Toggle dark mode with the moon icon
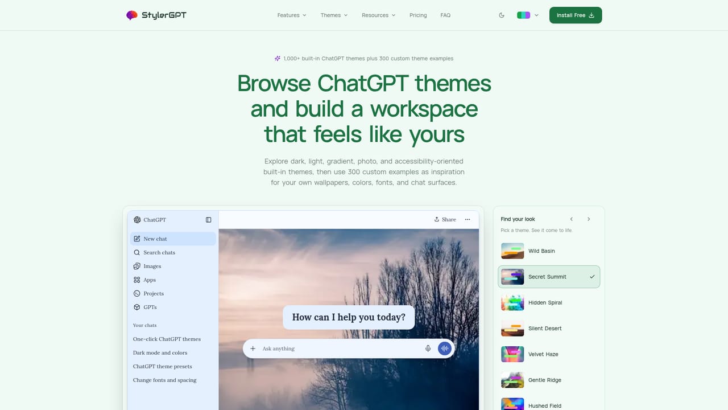This screenshot has width=728, height=410. [502, 15]
